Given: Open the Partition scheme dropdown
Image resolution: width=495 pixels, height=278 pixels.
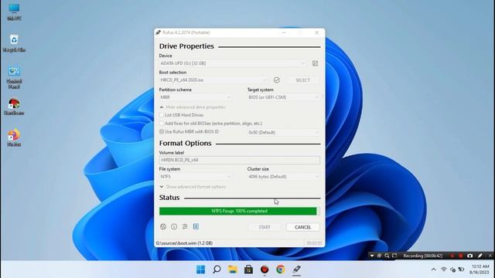Looking at the screenshot, I should 195,97.
